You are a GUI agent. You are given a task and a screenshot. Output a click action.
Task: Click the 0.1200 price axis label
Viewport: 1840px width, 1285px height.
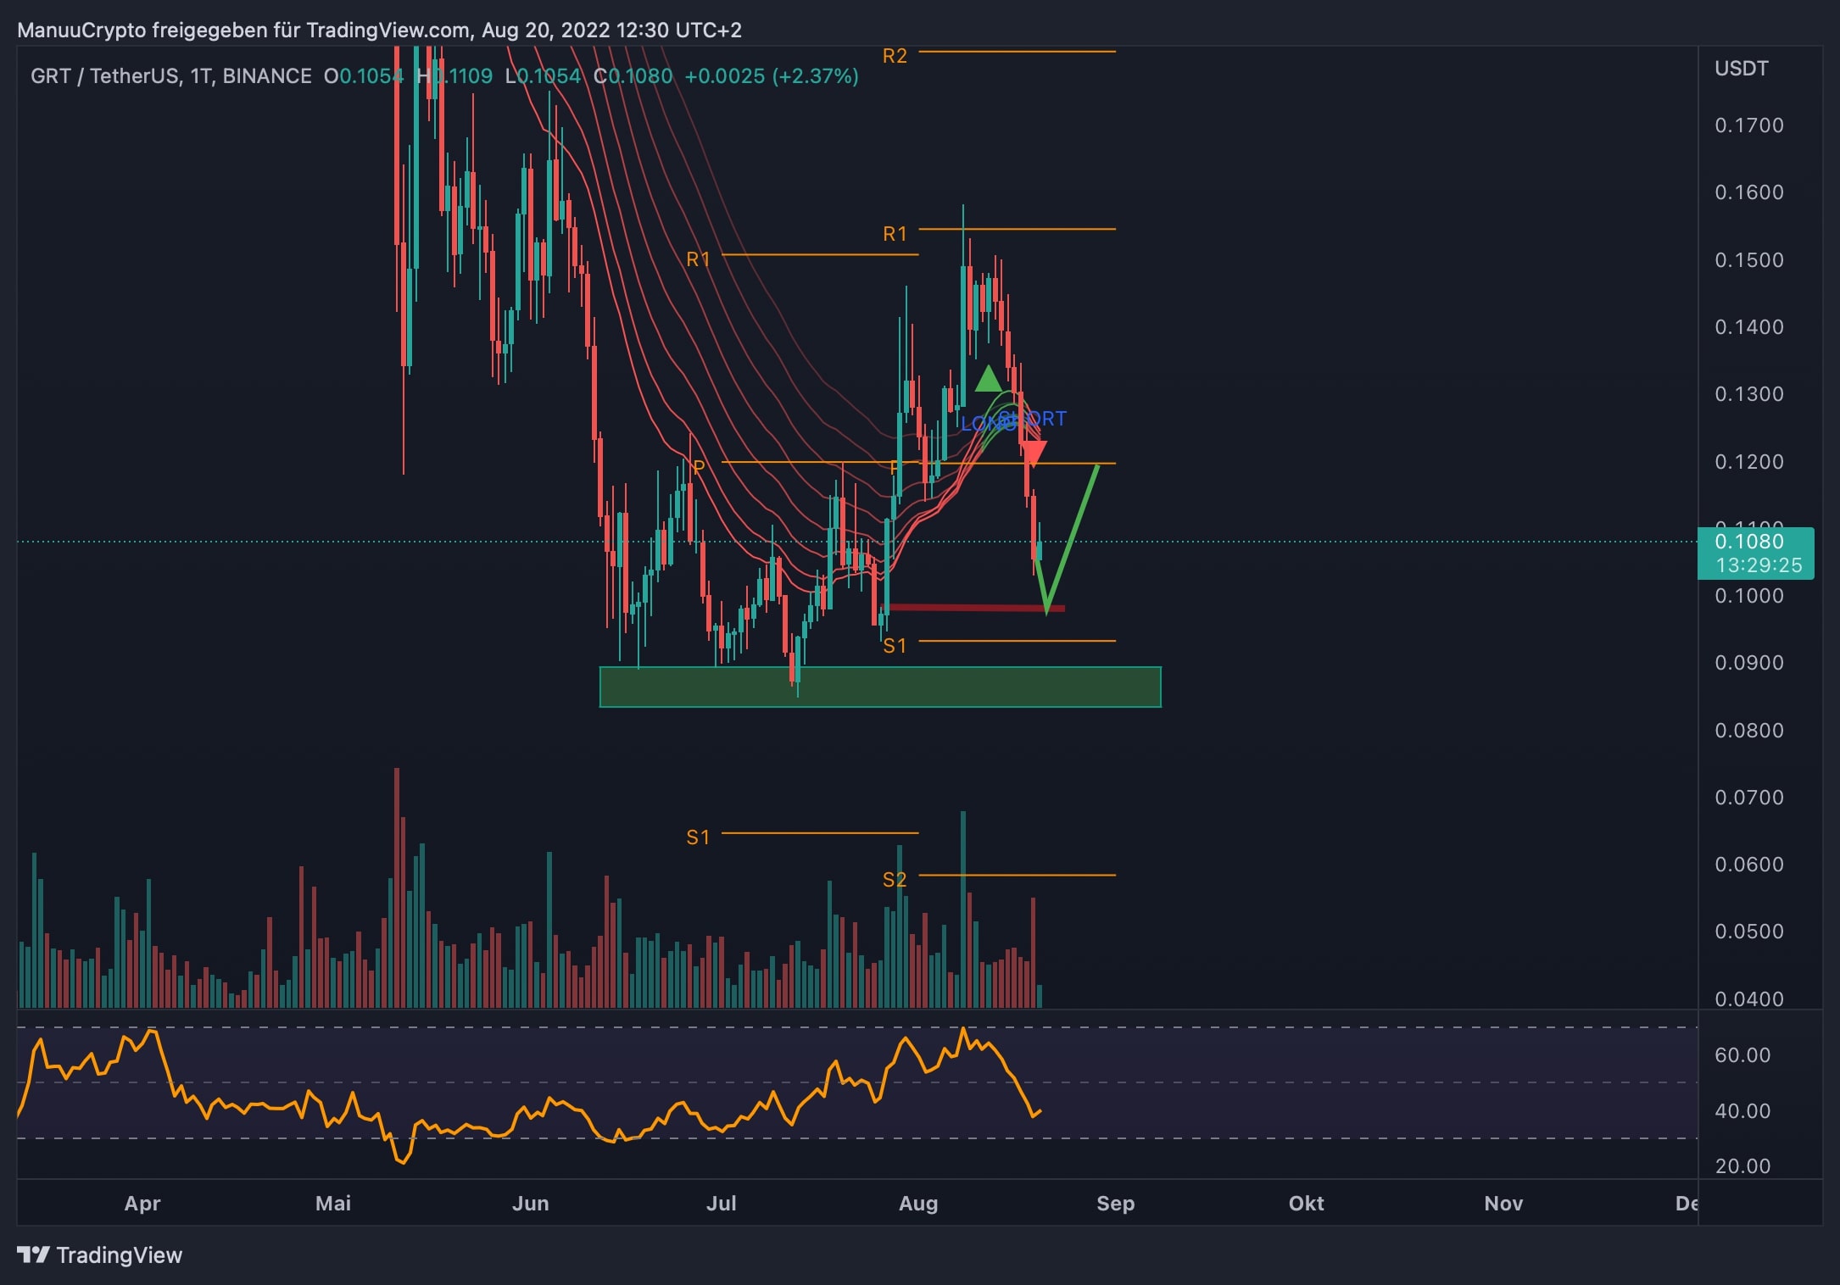[1749, 462]
